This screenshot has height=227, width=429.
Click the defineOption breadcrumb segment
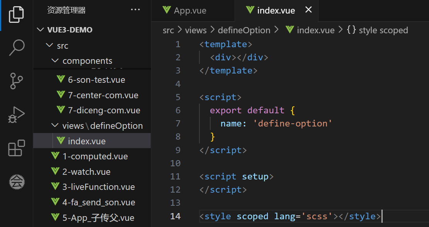tap(244, 30)
